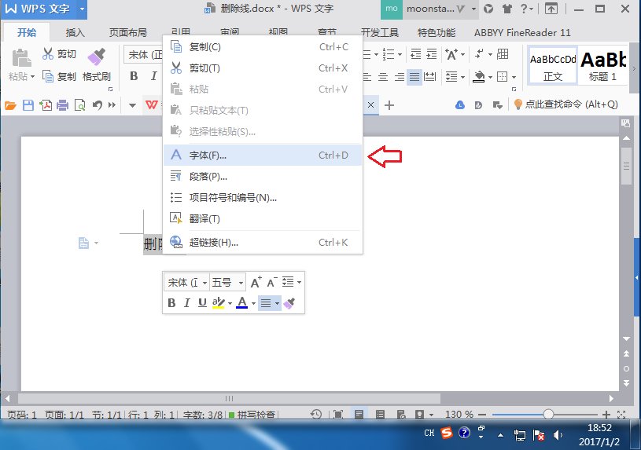Select the 正文 style thumbnail
Screen dimensions: 641x450
click(x=553, y=66)
